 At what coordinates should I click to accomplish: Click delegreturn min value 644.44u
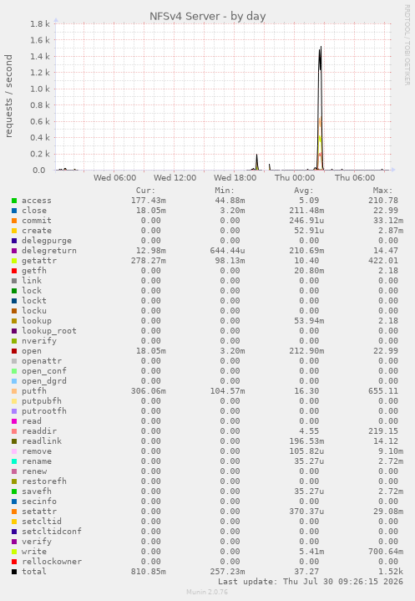tap(227, 251)
